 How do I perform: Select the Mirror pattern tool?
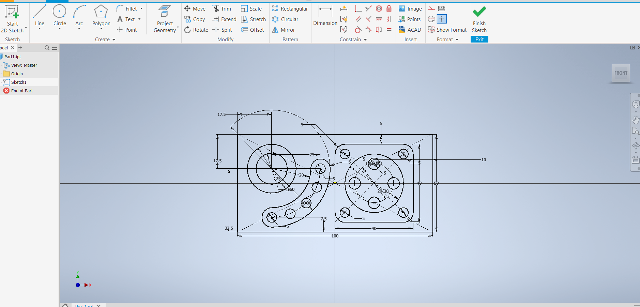pyautogui.click(x=284, y=30)
